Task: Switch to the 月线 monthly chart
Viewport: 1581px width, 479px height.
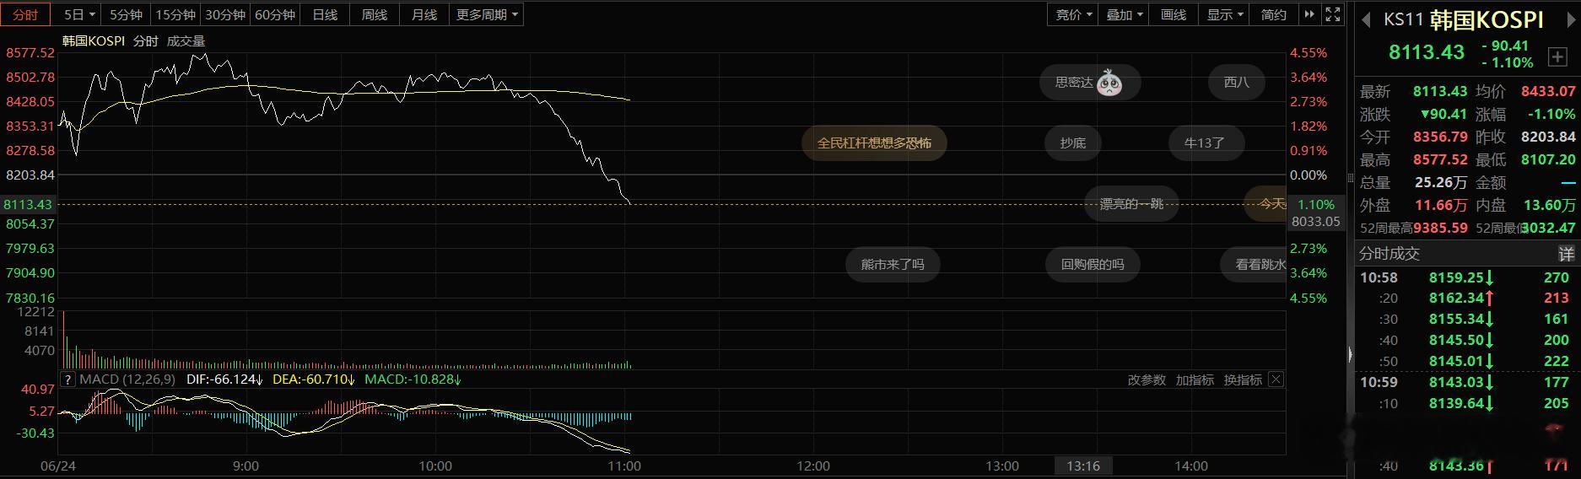Action: [424, 14]
